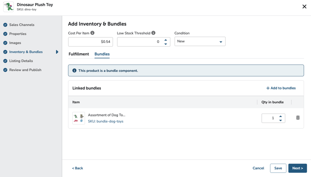Click the arrow beside Inventory & Bundles

tap(57, 52)
